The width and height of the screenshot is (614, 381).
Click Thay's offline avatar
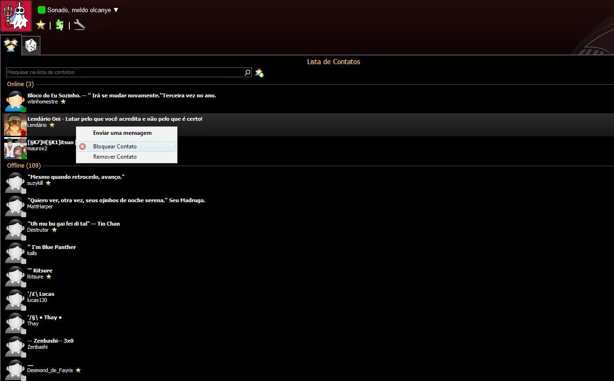15,323
